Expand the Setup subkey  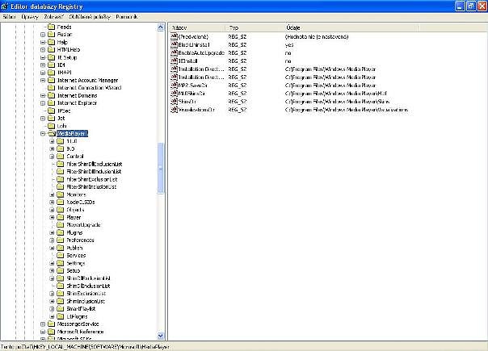point(52,270)
